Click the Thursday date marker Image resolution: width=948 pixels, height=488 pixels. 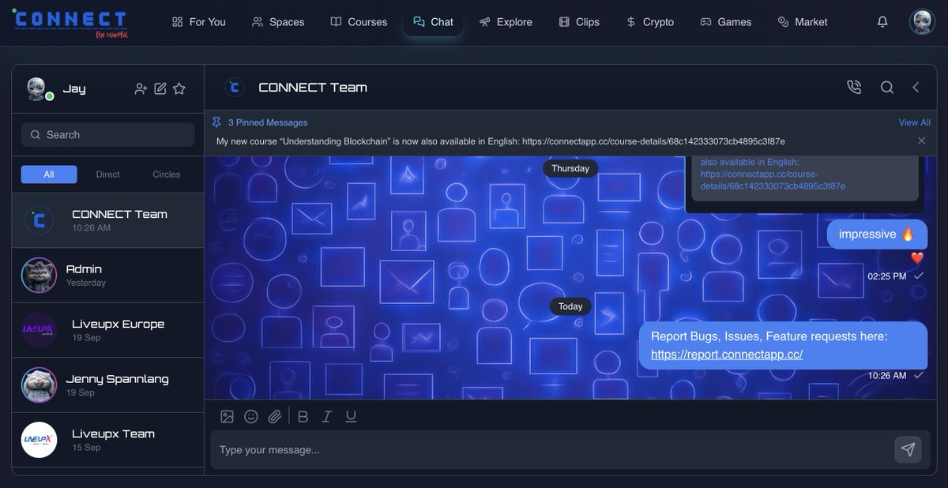(x=570, y=168)
